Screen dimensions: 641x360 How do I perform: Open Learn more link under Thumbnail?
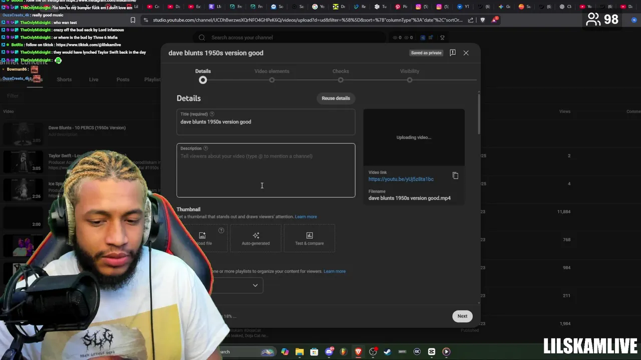tap(306, 216)
